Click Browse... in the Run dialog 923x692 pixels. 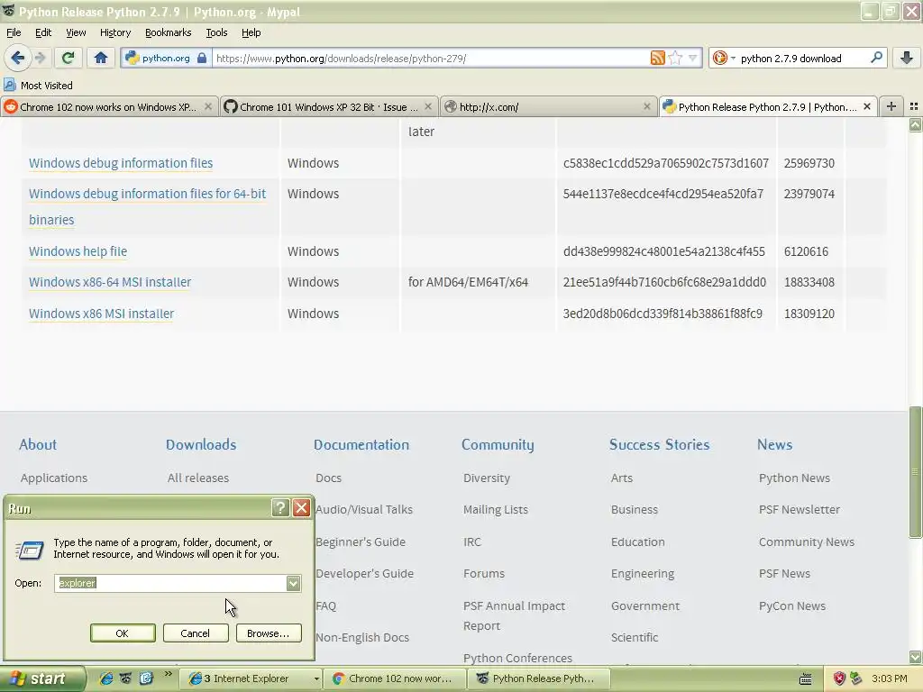269,633
